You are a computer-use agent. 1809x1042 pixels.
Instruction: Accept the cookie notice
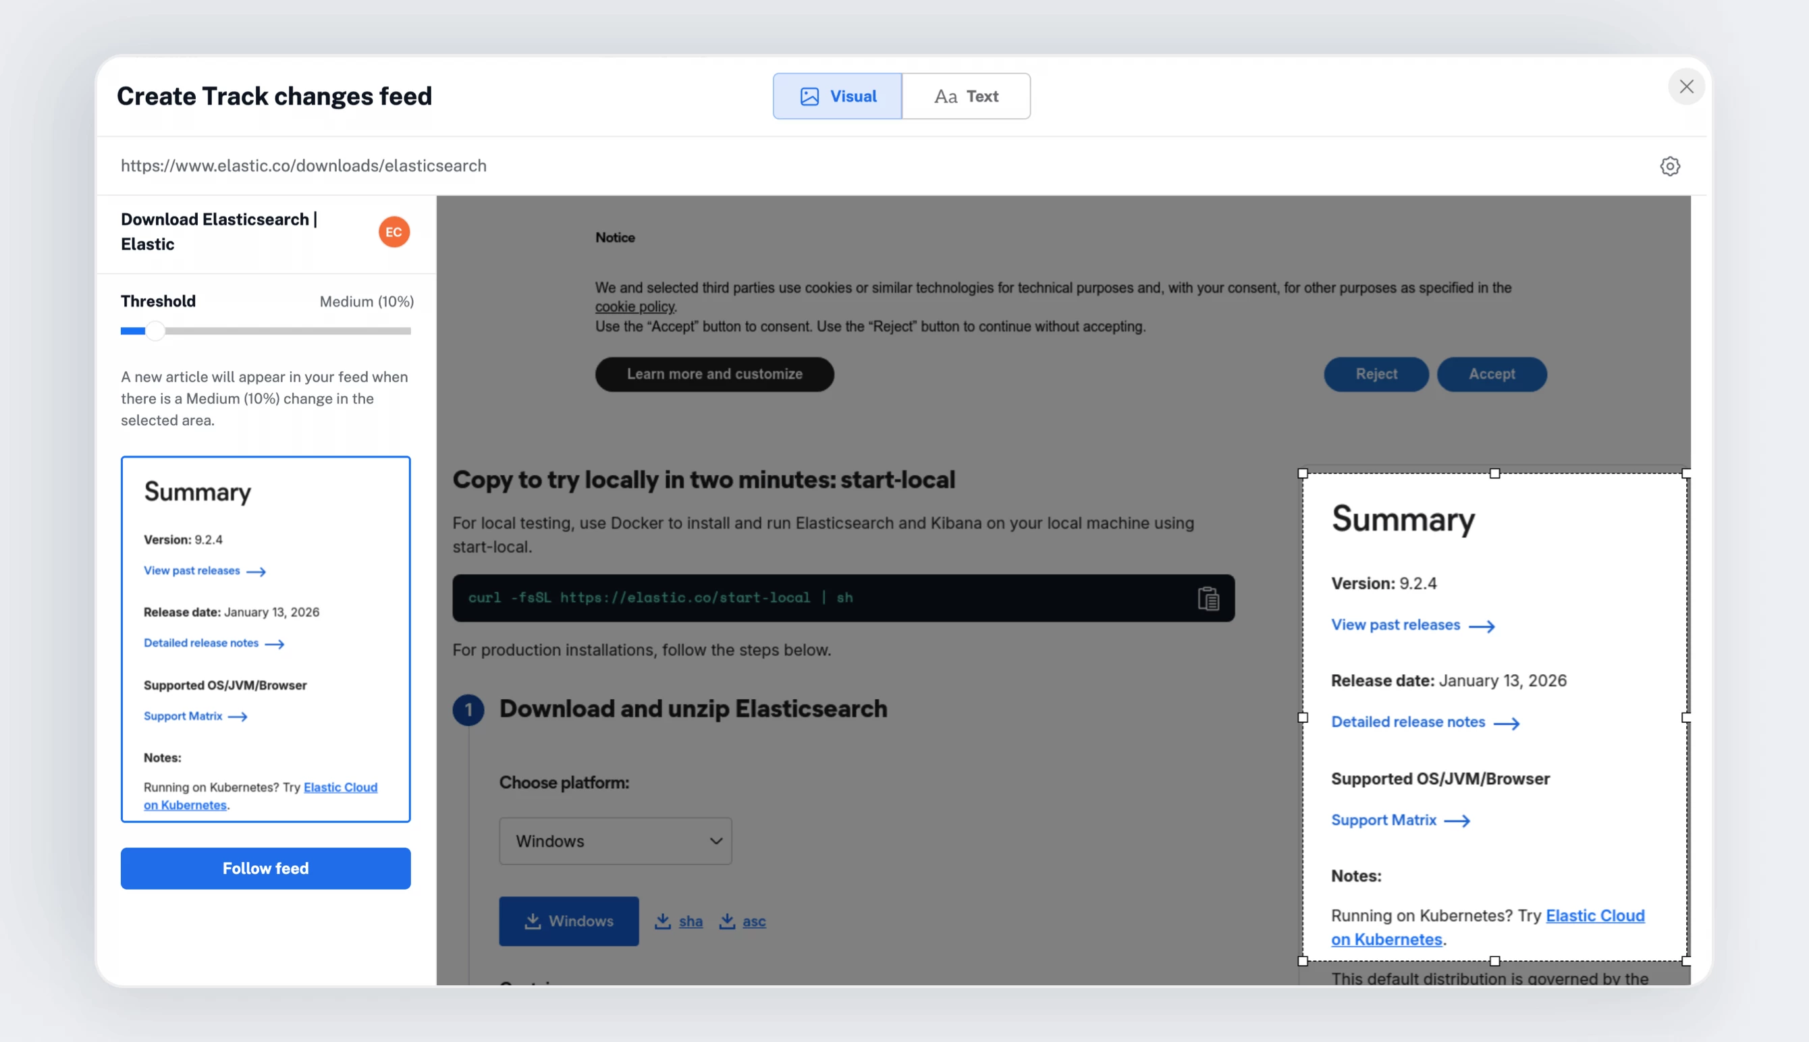pyautogui.click(x=1492, y=375)
